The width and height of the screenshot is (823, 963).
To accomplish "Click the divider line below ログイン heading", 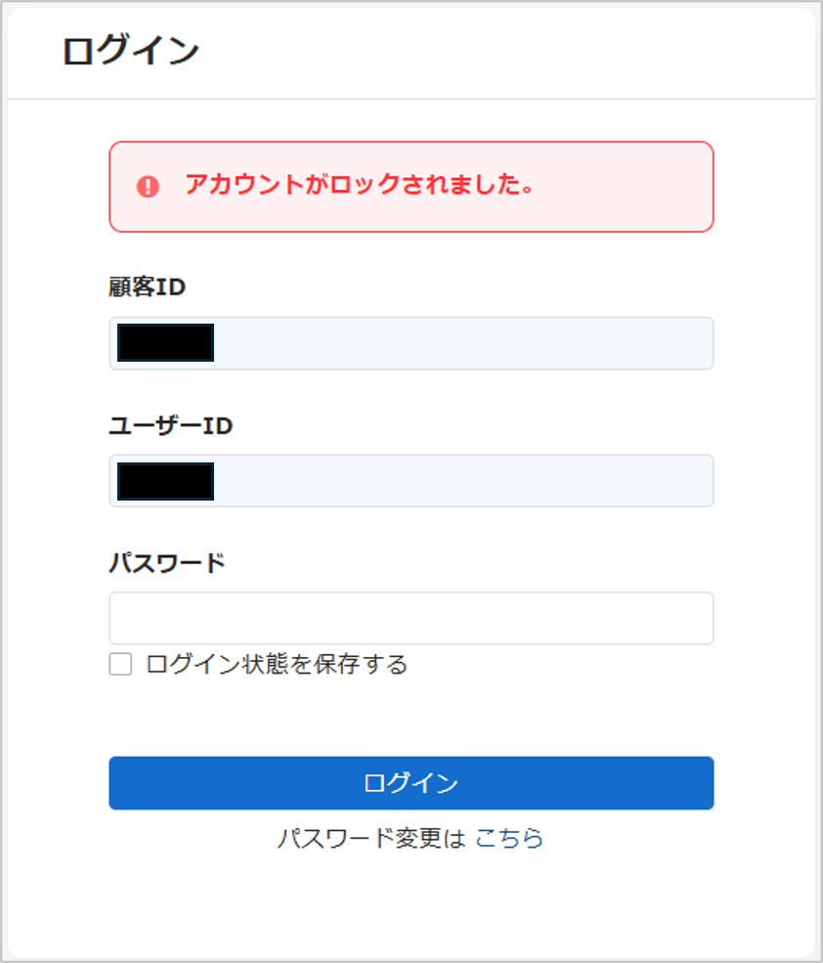I will tap(411, 99).
